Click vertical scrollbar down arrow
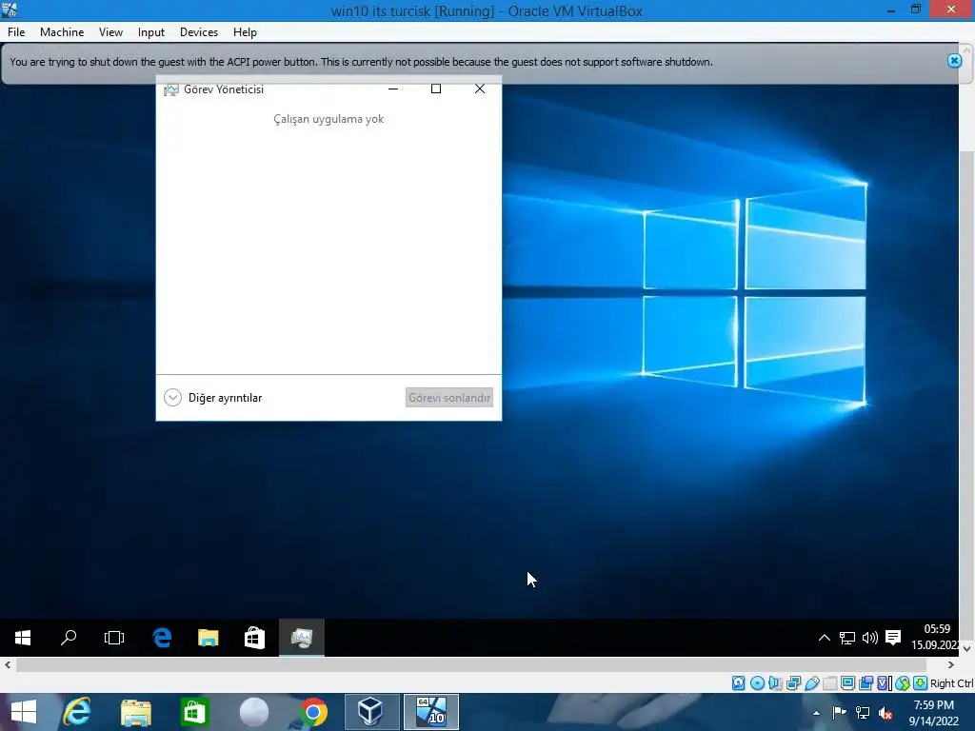The image size is (975, 731). click(966, 648)
